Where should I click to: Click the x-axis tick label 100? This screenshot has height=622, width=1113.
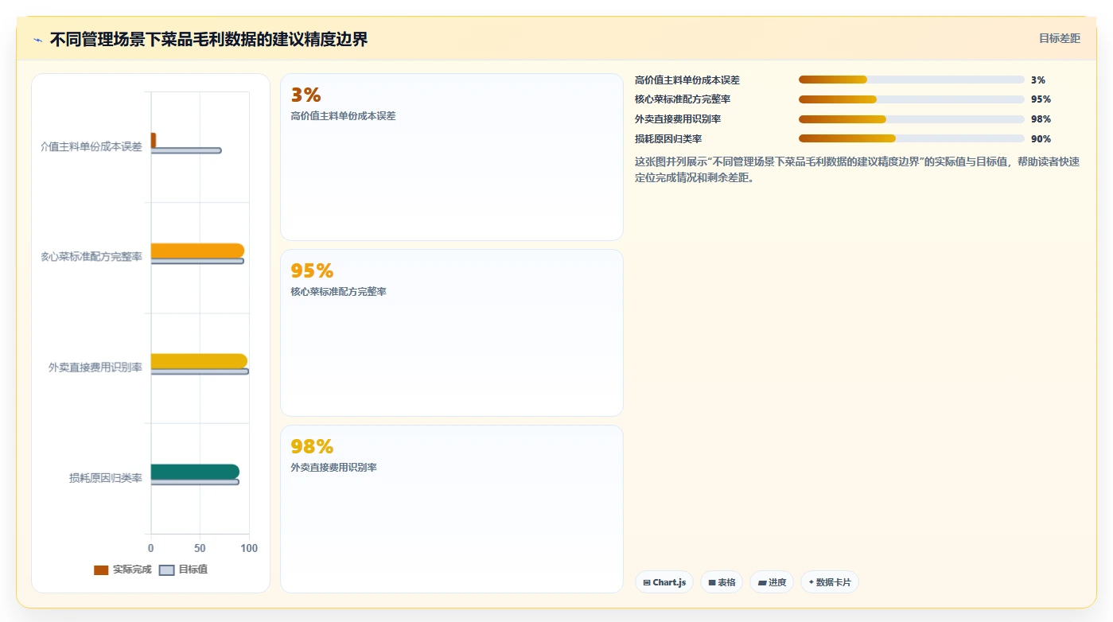pyautogui.click(x=249, y=549)
